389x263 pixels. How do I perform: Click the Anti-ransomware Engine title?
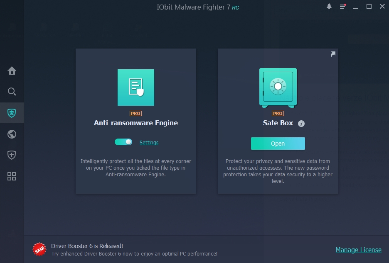pyautogui.click(x=136, y=123)
